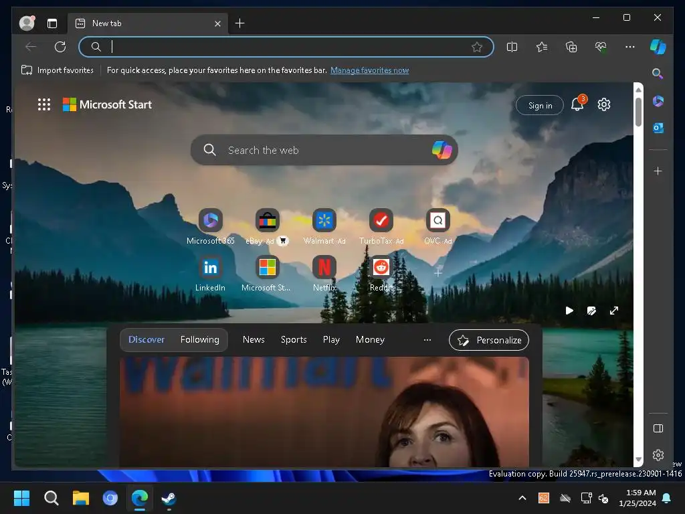The height and width of the screenshot is (514, 685).
Task: Open split screen view
Action: click(x=512, y=47)
